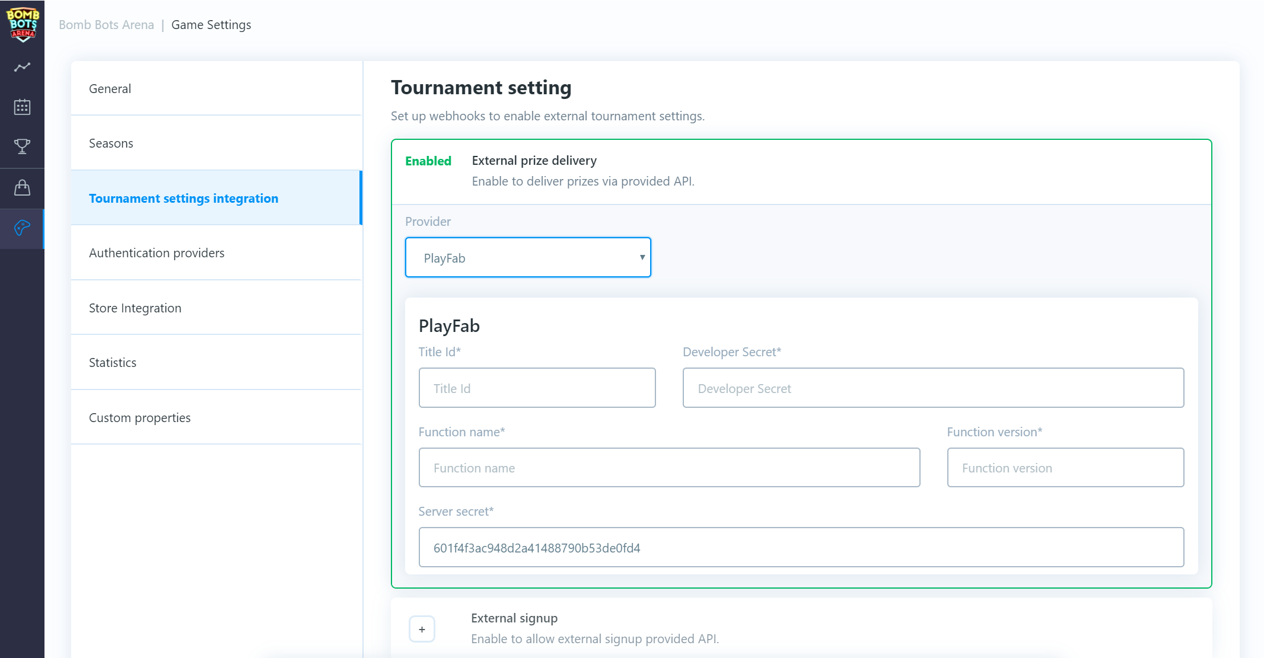Image resolution: width=1264 pixels, height=658 pixels.
Task: Toggle the External prize delivery enabled switch
Action: (x=427, y=160)
